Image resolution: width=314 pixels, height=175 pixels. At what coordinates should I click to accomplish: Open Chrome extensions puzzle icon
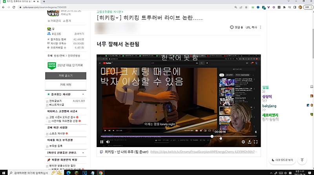point(284,7)
